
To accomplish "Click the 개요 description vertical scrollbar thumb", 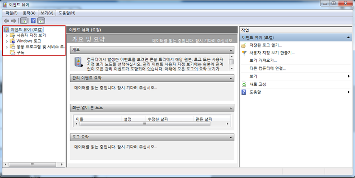I will (231, 62).
